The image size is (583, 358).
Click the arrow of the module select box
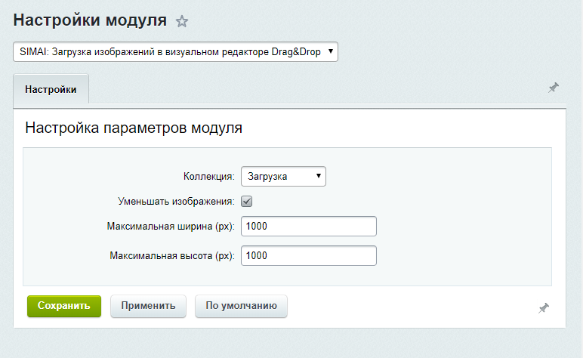coord(332,52)
